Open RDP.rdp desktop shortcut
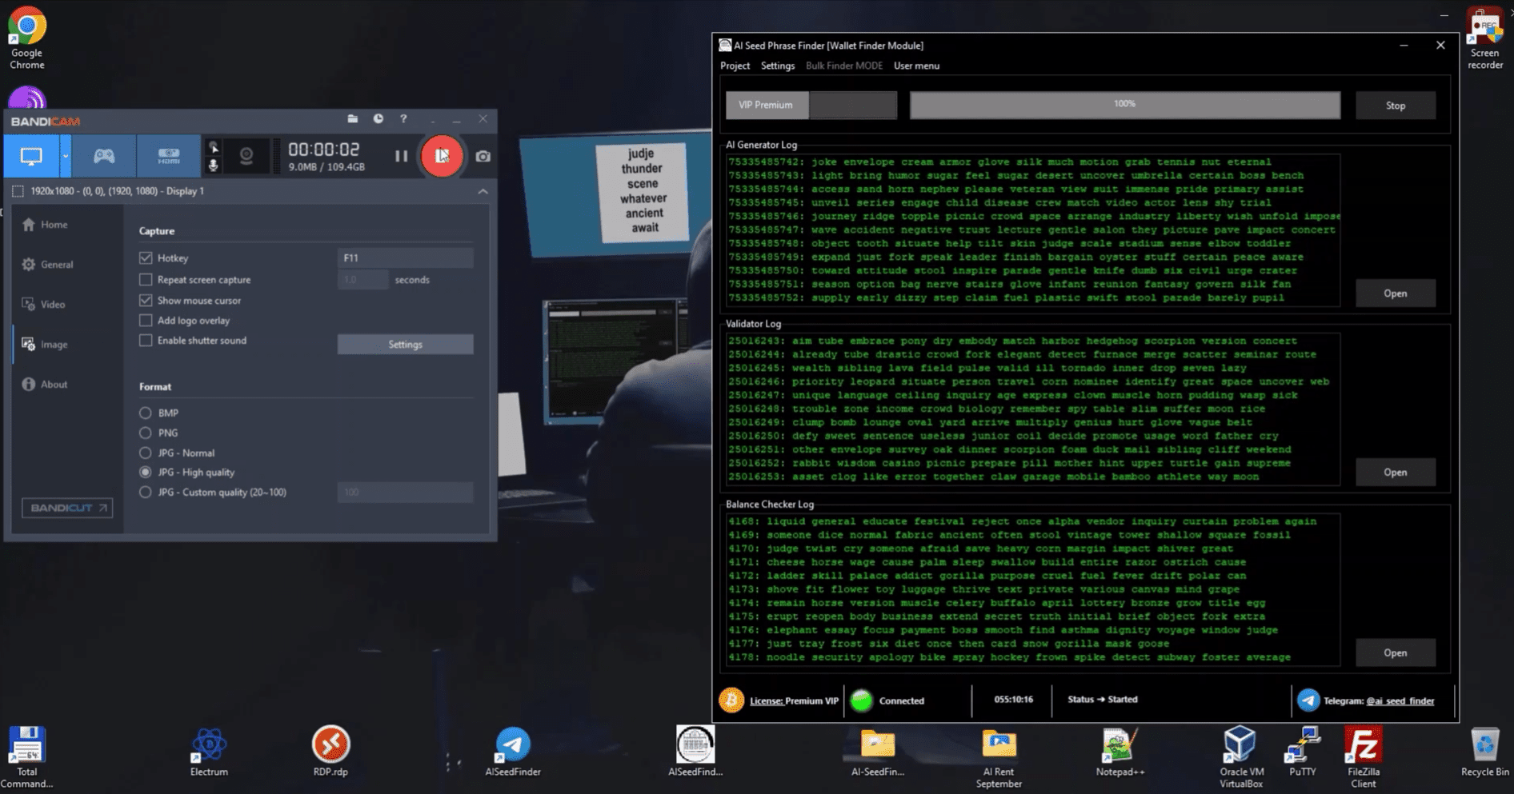This screenshot has height=794, width=1514. (x=330, y=752)
